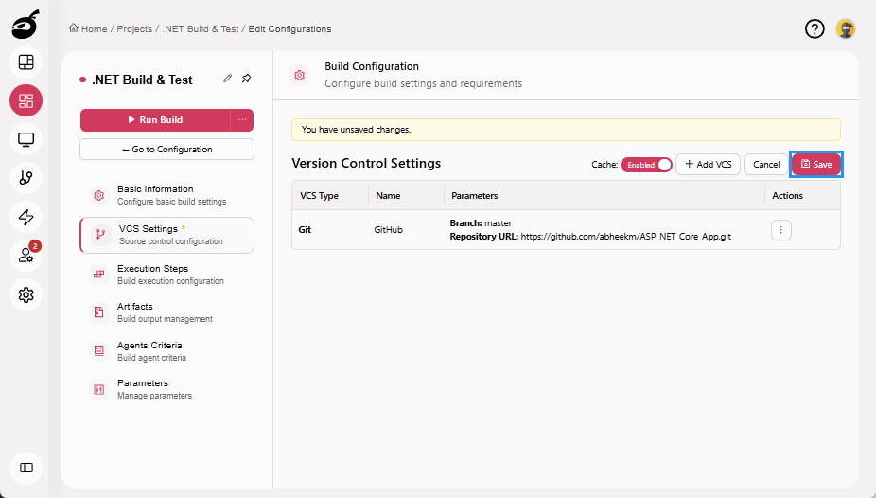
Task: Click the VCS Settings branch icon
Action: (100, 235)
